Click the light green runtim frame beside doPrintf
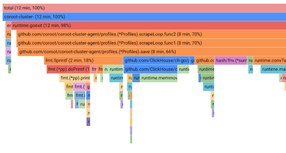The height and width of the screenshot is (153, 286). pyautogui.click(x=115, y=69)
